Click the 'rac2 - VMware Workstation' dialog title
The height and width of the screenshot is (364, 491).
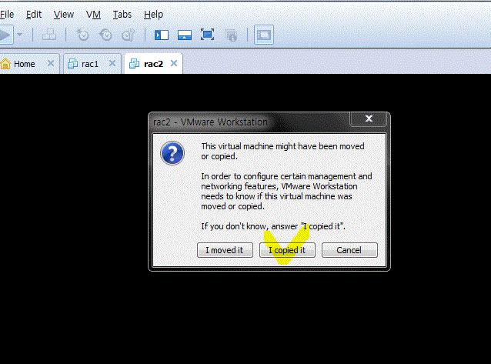point(210,122)
